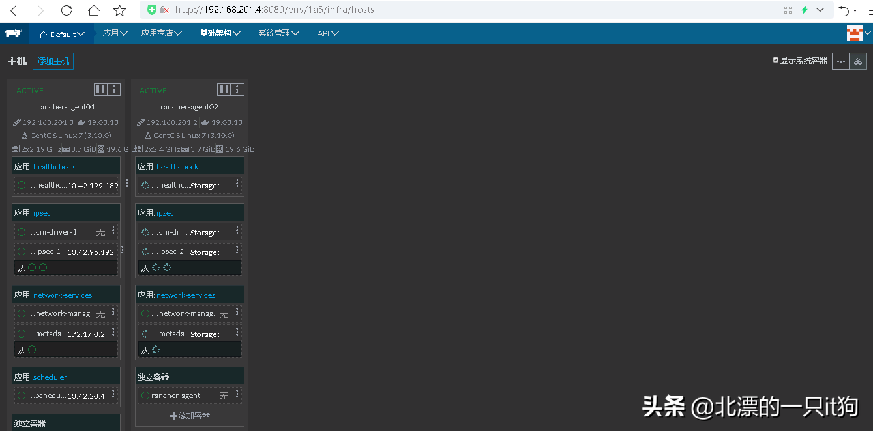The image size is (873, 432).
Task: Click the Rancher logo icon
Action: point(13,33)
